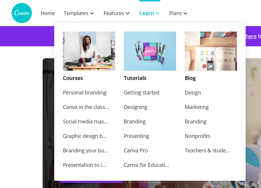Open the Features dropdown chevron
Image resolution: width=261 pixels, height=188 pixels.
pos(128,13)
